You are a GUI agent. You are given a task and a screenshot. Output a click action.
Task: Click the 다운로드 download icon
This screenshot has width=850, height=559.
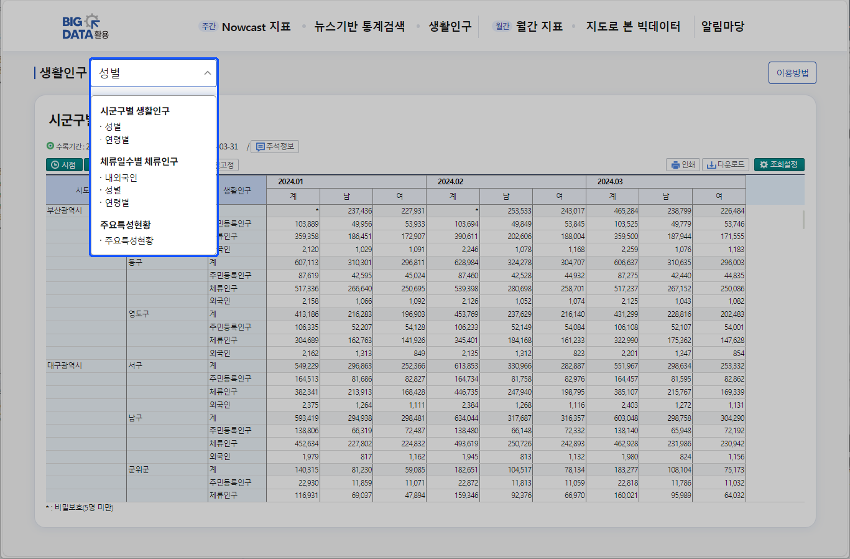point(711,165)
